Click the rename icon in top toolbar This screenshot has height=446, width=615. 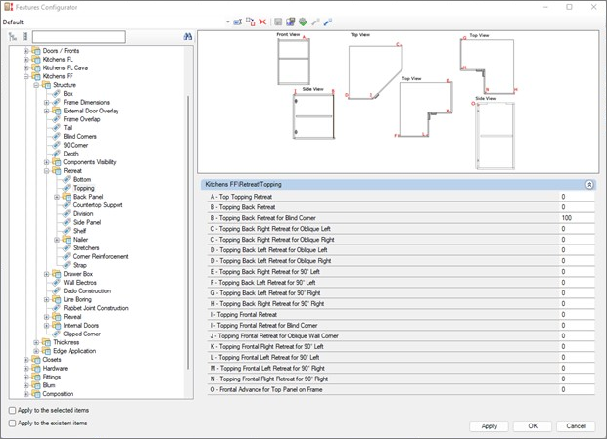[x=238, y=21]
